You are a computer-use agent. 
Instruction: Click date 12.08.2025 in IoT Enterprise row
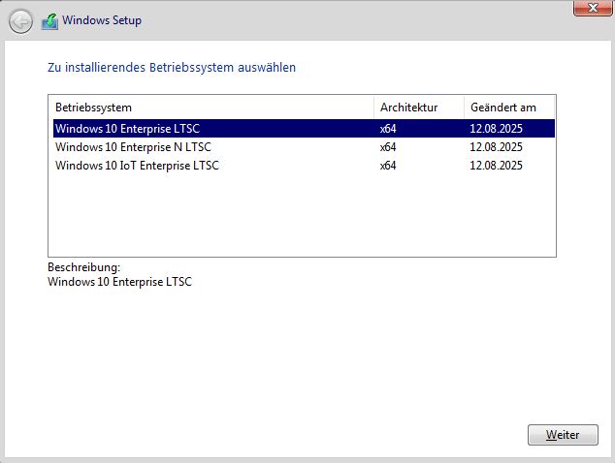[x=496, y=166]
